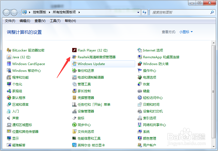Click the 用户帐户 icon
The height and width of the screenshot is (151, 218).
click(140, 145)
